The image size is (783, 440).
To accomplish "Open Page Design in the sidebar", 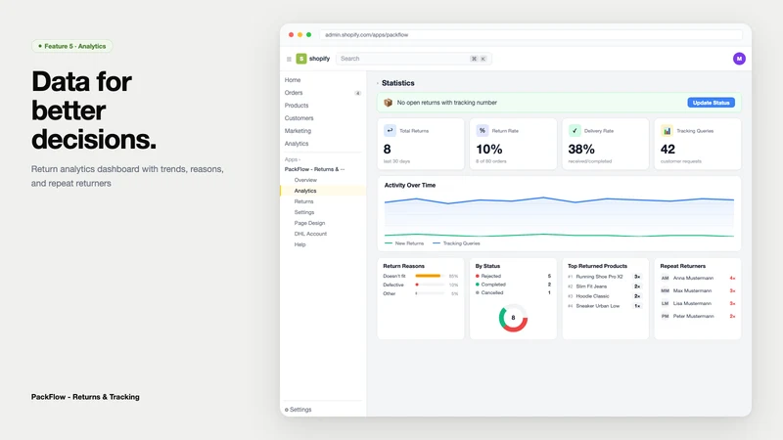I will [309, 223].
